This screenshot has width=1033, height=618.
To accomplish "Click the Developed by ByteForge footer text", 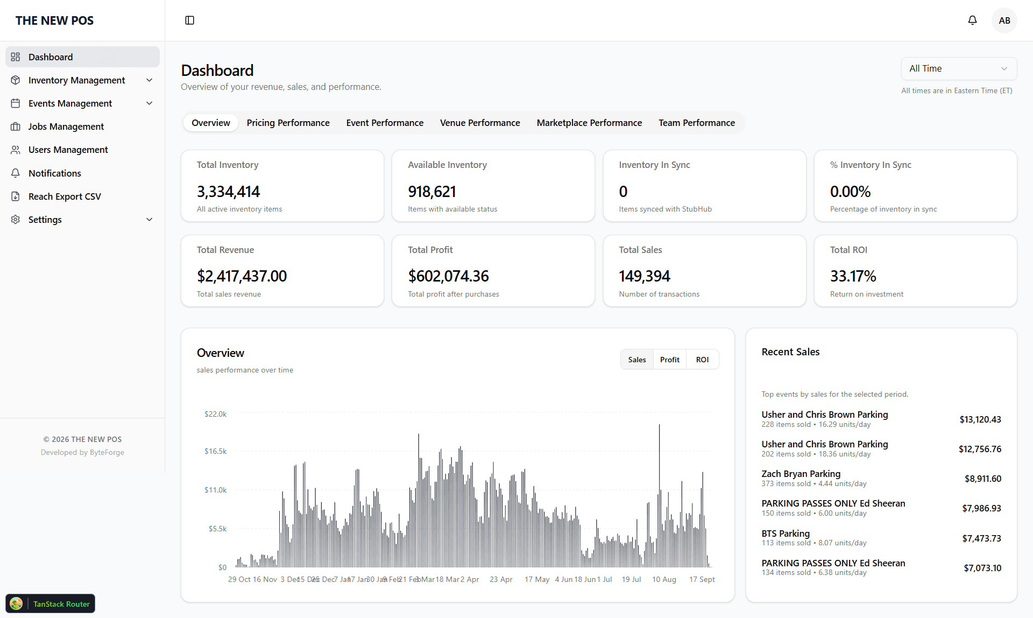I will pyautogui.click(x=82, y=452).
